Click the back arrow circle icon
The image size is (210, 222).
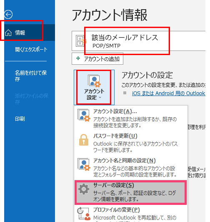click(x=8, y=15)
